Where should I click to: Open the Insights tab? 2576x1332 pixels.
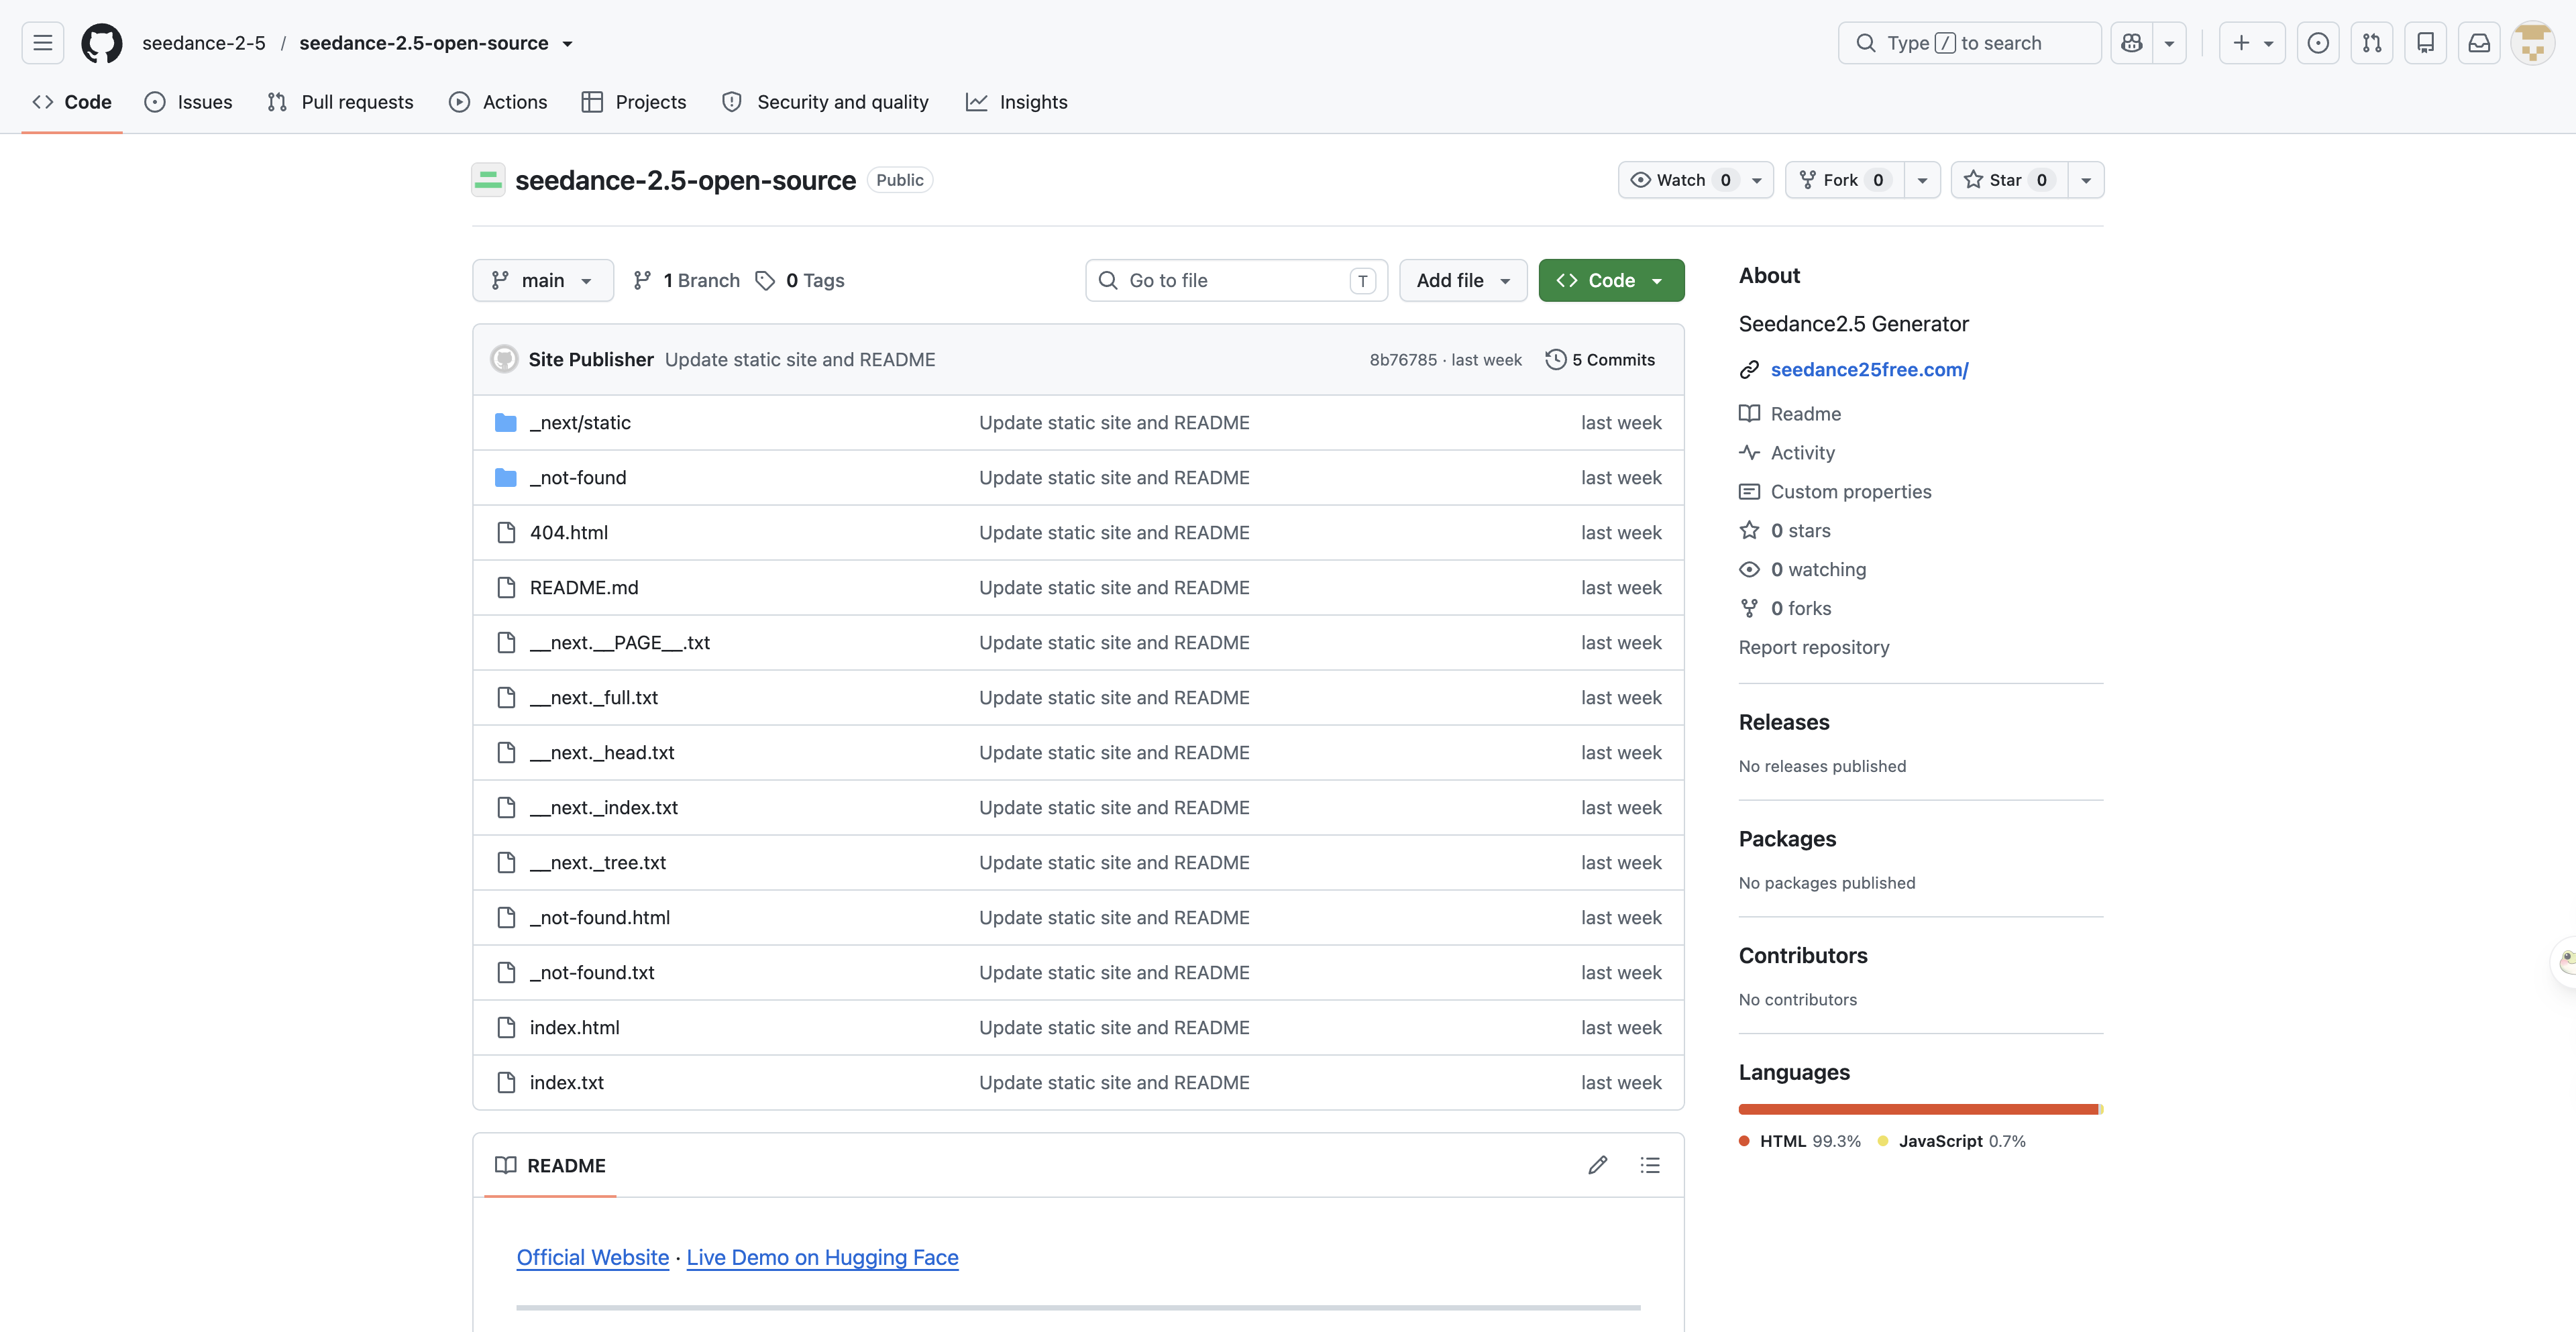pyautogui.click(x=1017, y=102)
